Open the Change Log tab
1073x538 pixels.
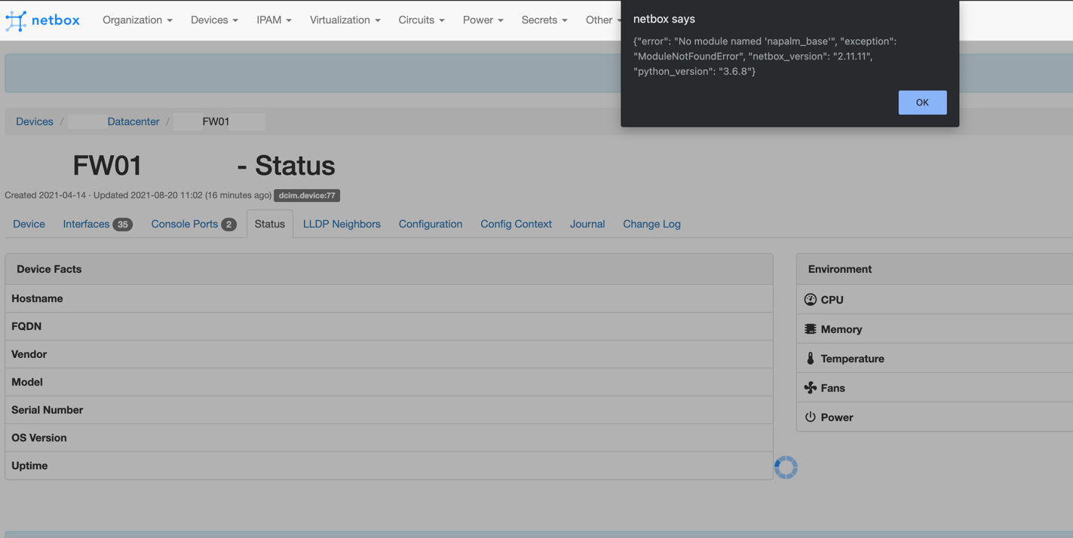tap(651, 224)
